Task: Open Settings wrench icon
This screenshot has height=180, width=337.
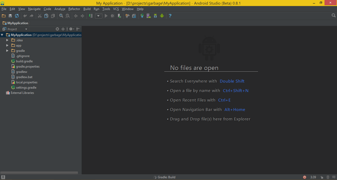Action: pyautogui.click(x=127, y=16)
